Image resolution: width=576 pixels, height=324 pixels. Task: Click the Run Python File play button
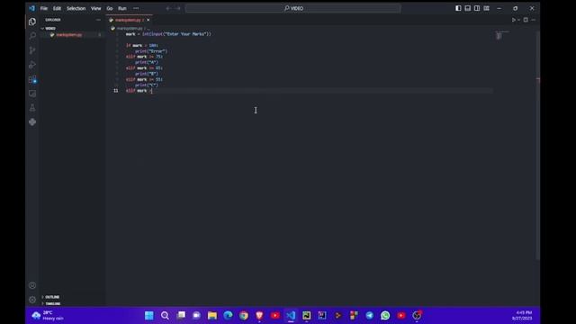pos(514,20)
